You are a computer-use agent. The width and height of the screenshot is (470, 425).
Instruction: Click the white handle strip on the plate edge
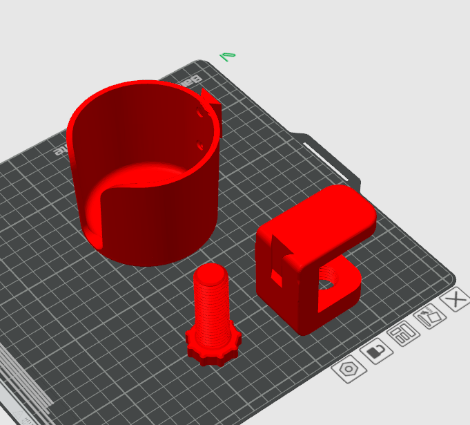[326, 162]
